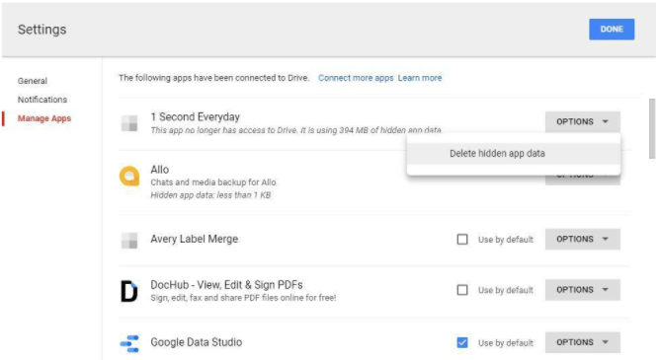The width and height of the screenshot is (659, 360).
Task: Click the Settings dialog title
Action: (42, 30)
